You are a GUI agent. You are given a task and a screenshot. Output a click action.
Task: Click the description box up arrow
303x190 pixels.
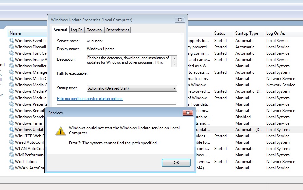174,59
